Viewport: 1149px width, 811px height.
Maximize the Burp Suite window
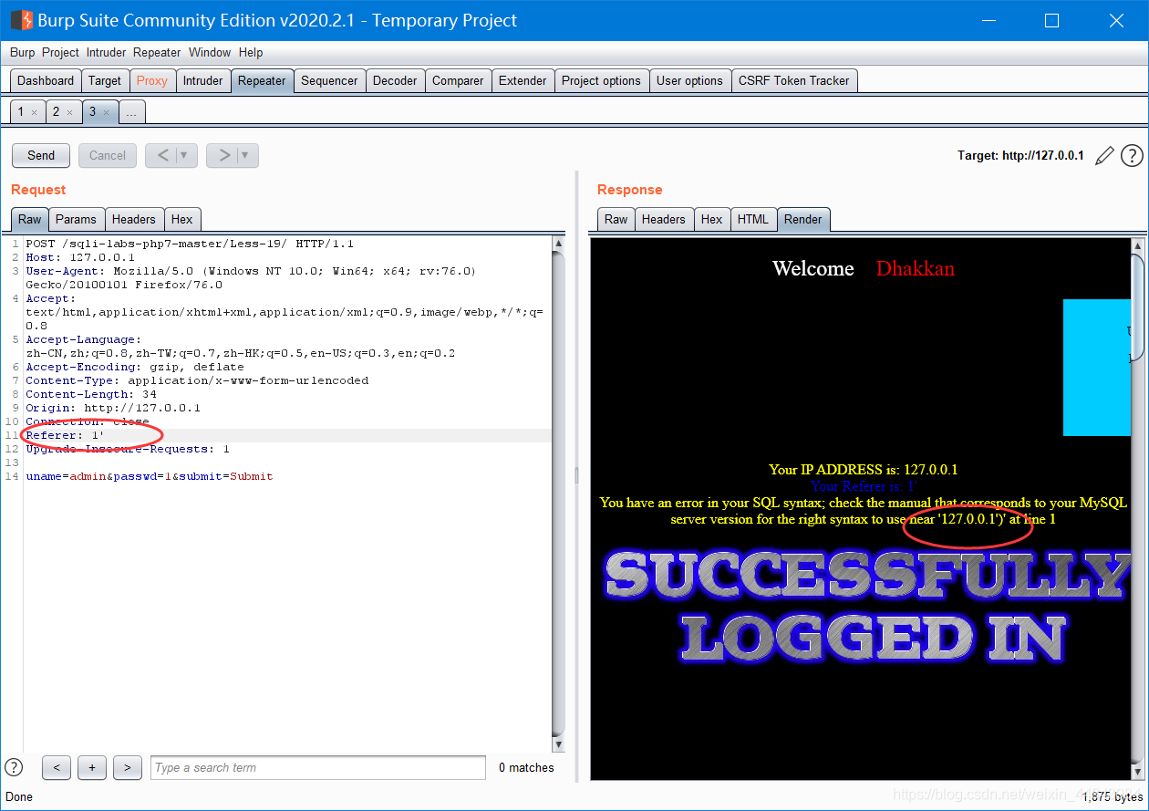click(1051, 20)
